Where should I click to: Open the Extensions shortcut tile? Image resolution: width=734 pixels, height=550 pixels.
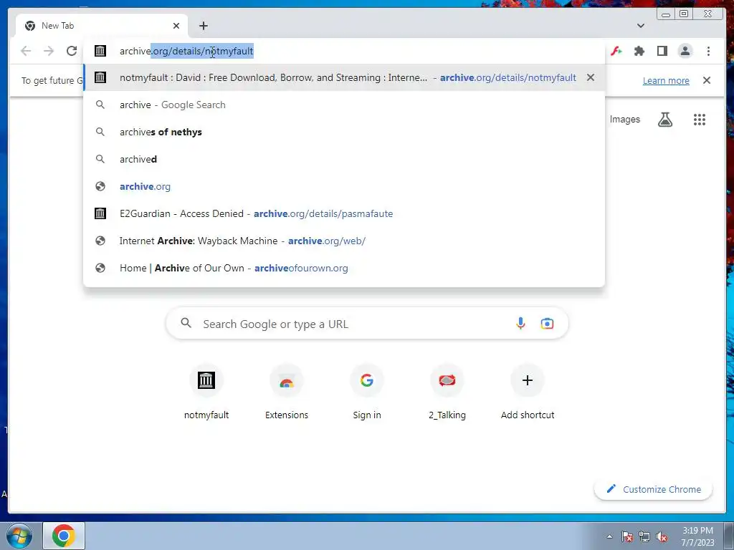287,392
